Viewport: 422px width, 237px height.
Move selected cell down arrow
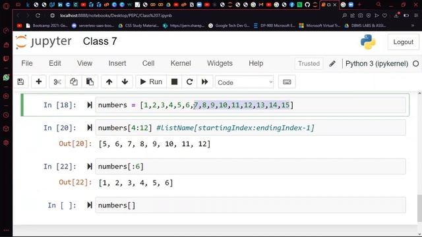[125, 82]
